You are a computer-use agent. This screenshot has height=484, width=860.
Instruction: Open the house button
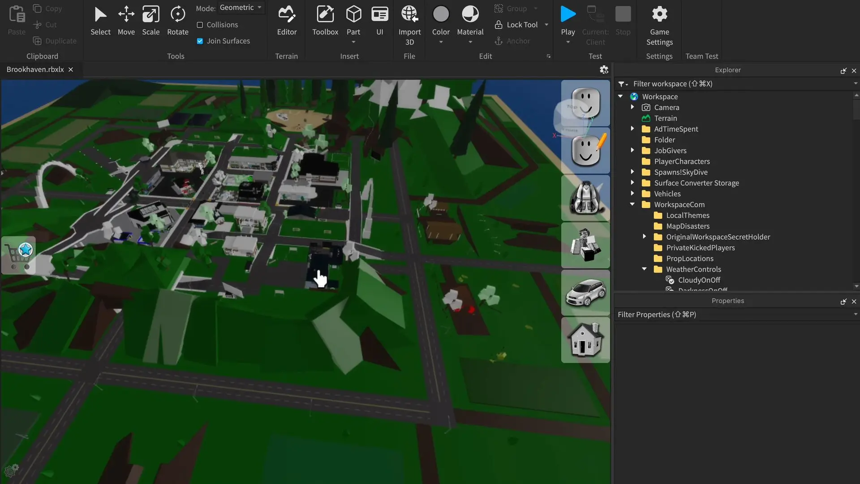pyautogui.click(x=585, y=340)
